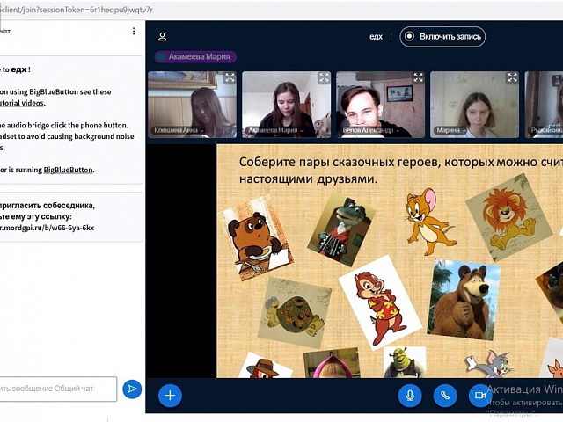Expand Клюшина Анна webcam to fullscreen
Viewport: 563px width, 422px height.
(x=230, y=77)
